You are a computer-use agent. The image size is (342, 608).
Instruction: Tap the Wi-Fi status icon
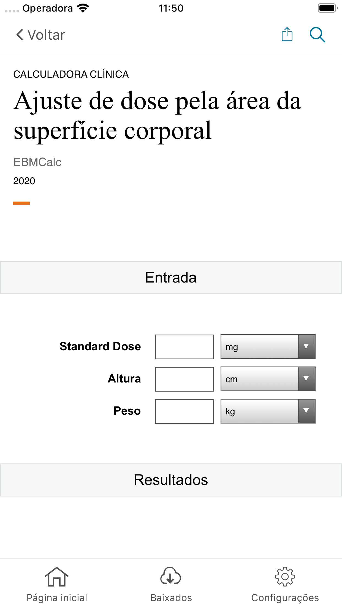point(82,8)
